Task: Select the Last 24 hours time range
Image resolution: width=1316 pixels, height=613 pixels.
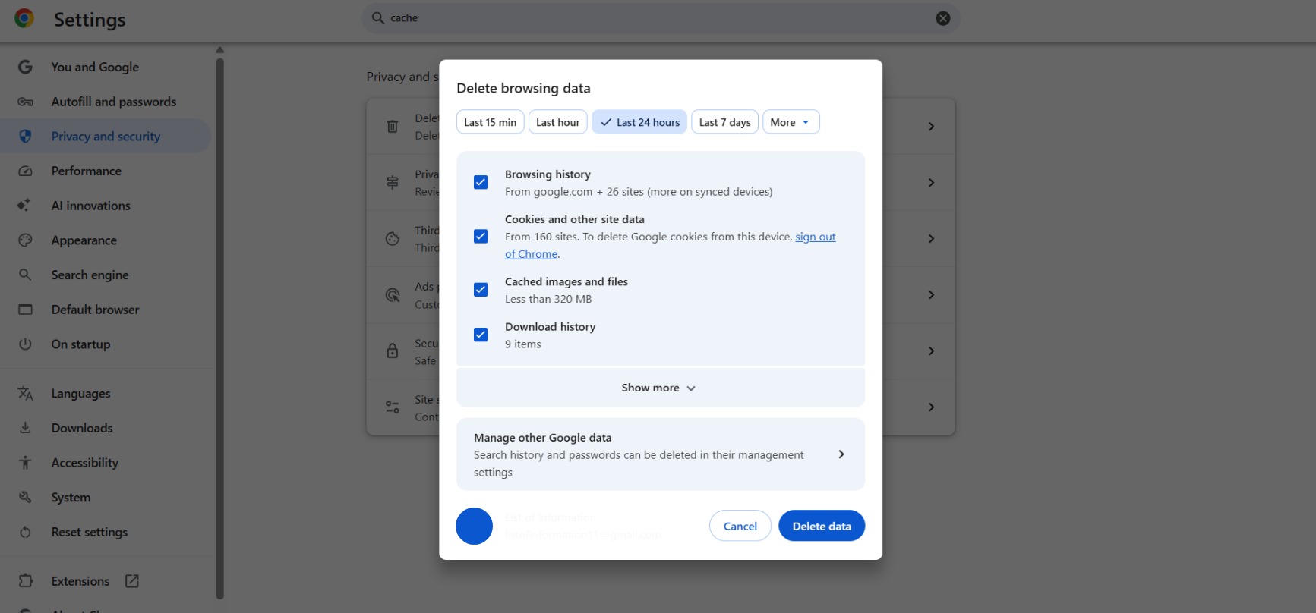Action: tap(639, 122)
